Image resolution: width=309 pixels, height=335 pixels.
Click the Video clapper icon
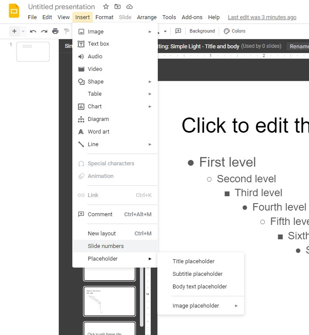[x=81, y=69]
